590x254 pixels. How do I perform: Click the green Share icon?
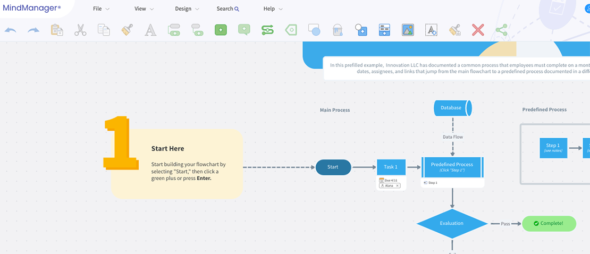point(501,30)
